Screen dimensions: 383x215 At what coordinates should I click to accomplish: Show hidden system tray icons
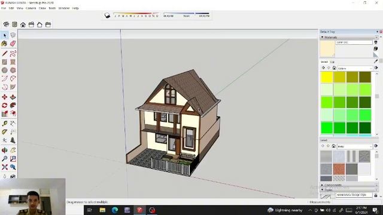tap(310, 210)
